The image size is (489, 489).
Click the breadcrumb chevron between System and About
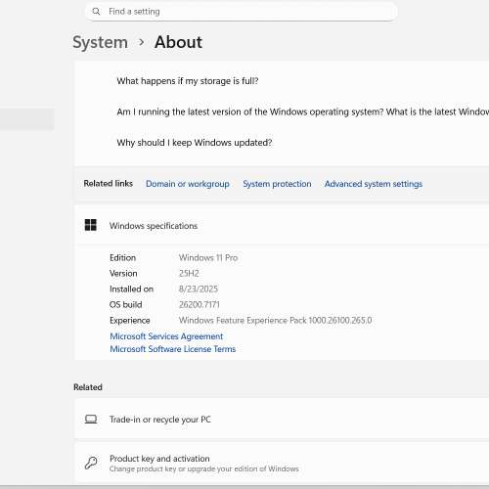tap(141, 42)
